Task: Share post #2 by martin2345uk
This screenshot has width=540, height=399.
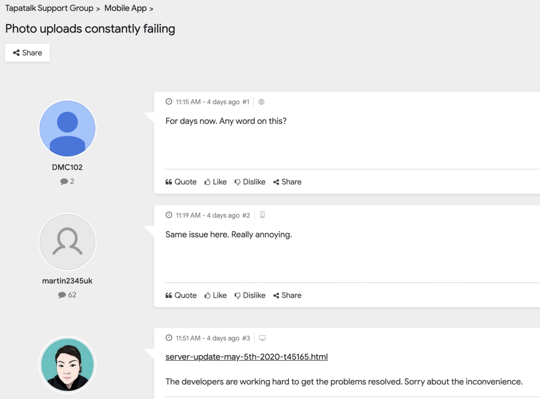Action: pos(287,295)
